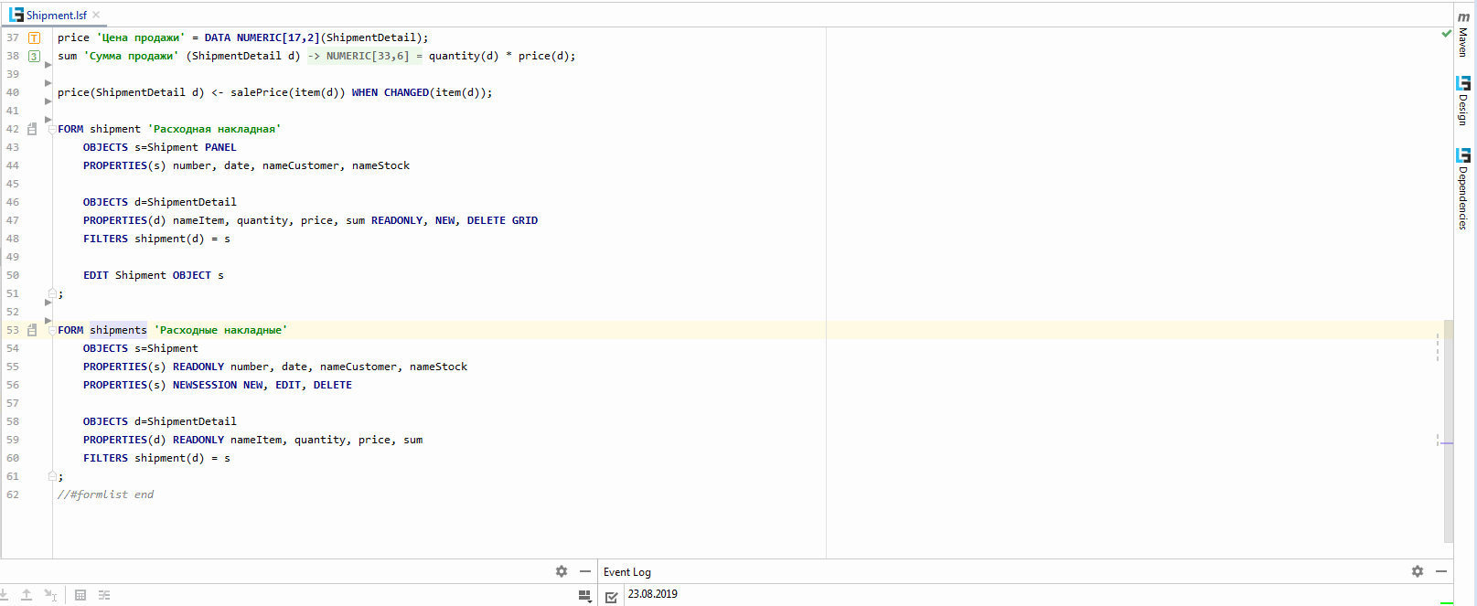The image size is (1477, 606).
Task: Open the Design tool window
Action: point(1463,101)
